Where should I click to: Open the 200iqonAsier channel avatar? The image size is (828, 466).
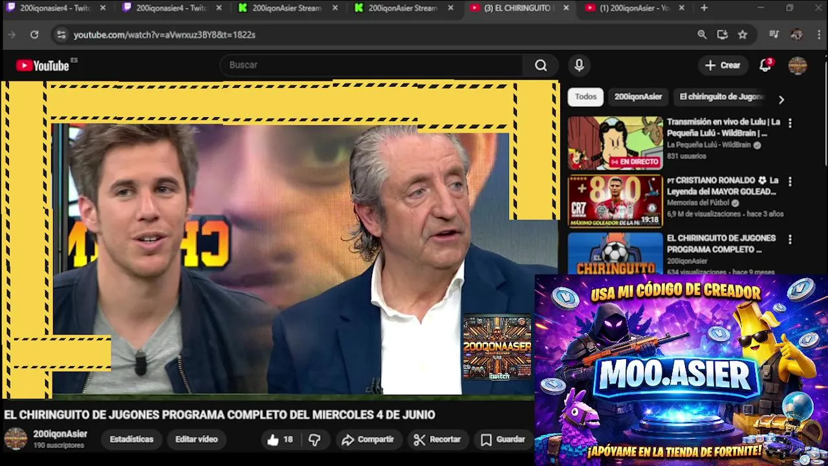click(16, 439)
